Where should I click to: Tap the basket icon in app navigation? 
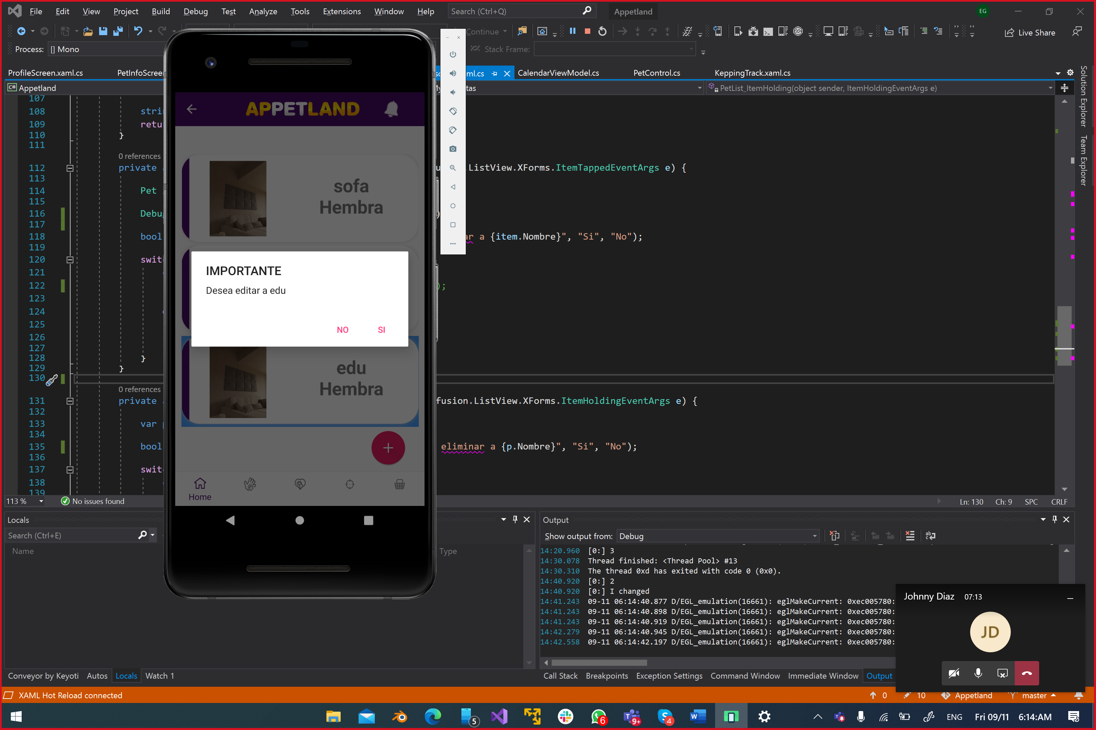tap(399, 485)
